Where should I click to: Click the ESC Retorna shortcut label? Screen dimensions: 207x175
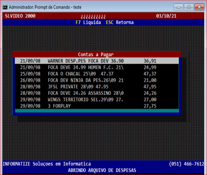coord(120,22)
